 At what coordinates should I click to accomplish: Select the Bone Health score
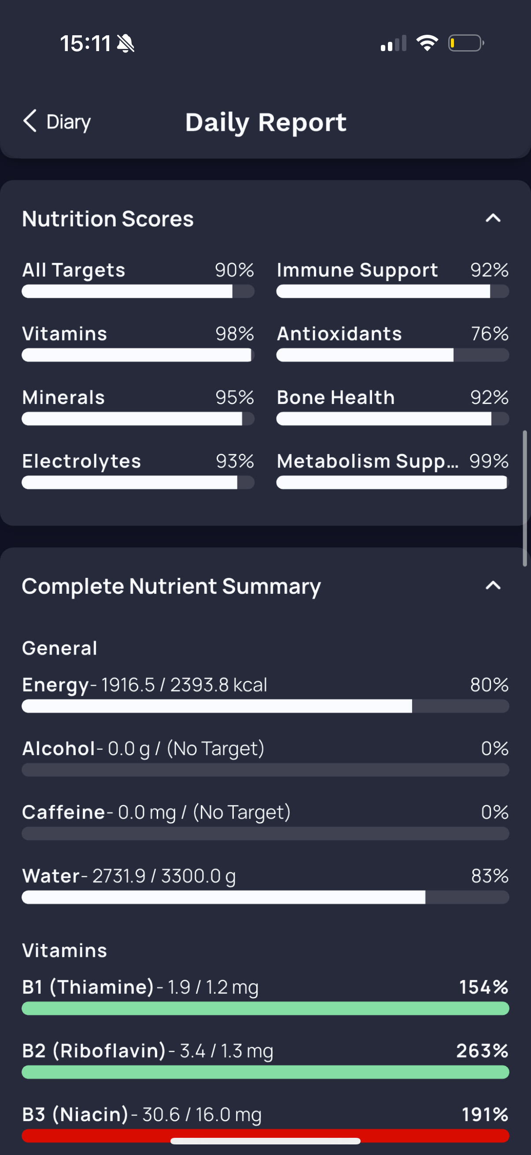pyautogui.click(x=393, y=406)
